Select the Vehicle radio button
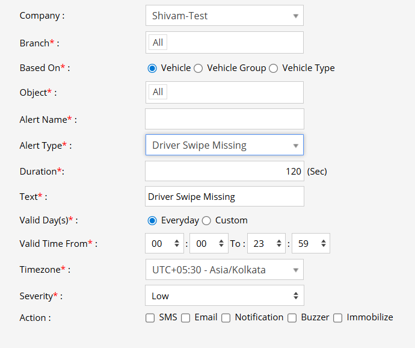 pos(152,68)
